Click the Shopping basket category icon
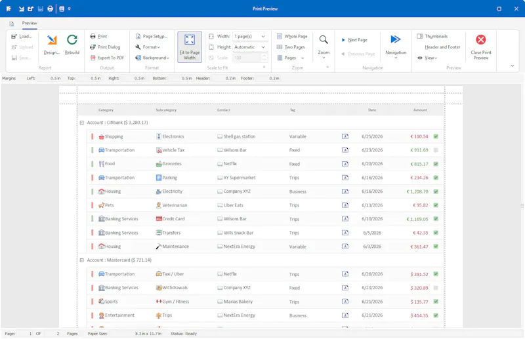Screen dimensions: 525x339 (x=102, y=136)
